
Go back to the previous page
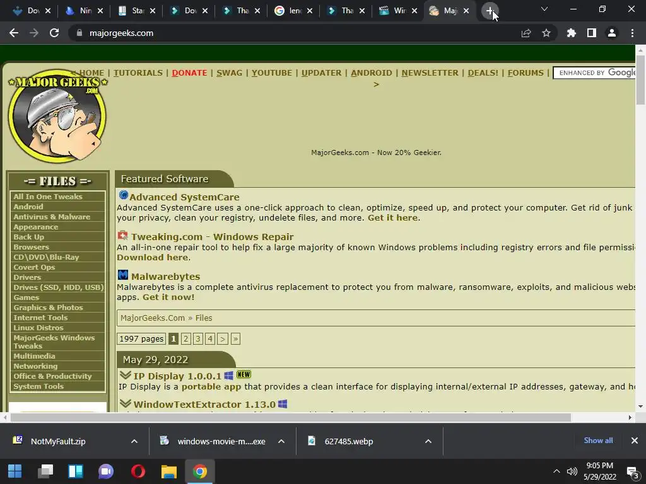tap(14, 33)
